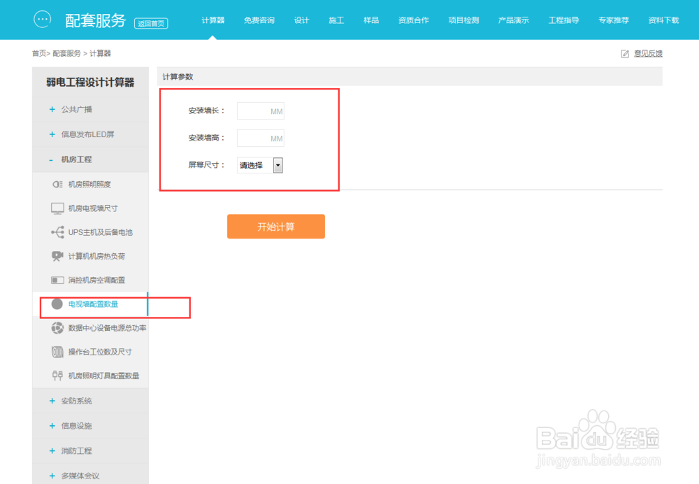Focus the 安装墙高 input field

260,138
